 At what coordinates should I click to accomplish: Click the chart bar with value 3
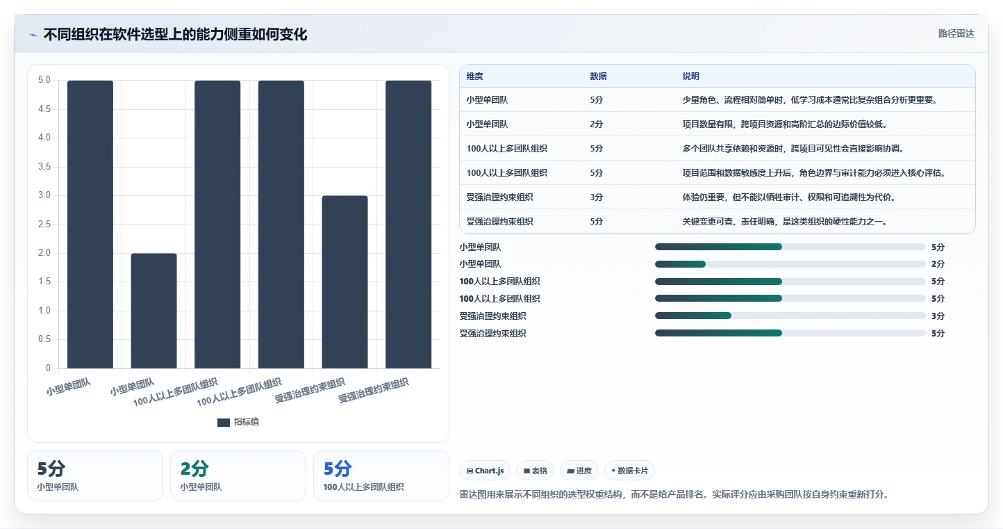coord(345,282)
